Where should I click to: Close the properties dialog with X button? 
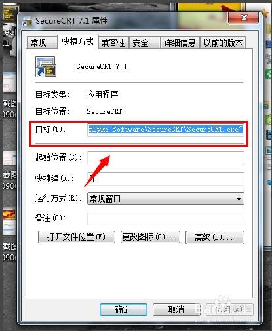pos(244,18)
